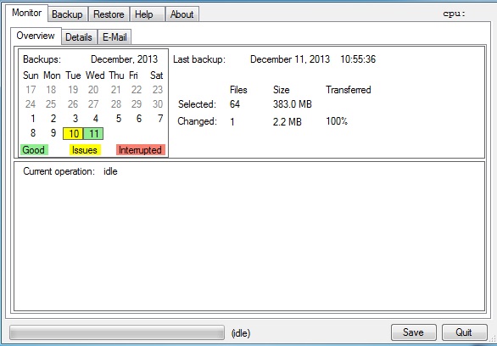Click the Last backup date December 11, 2013
Screen dimensions: 497x346
pyautogui.click(x=290, y=59)
